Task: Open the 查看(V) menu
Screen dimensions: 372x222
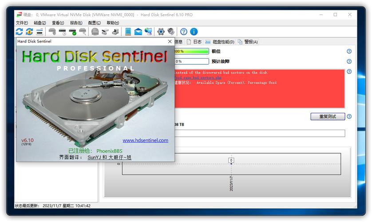Action: tap(58, 23)
